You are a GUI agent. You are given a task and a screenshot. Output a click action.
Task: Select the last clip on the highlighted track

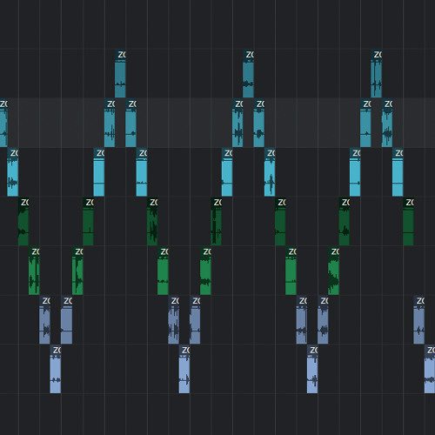[387, 123]
